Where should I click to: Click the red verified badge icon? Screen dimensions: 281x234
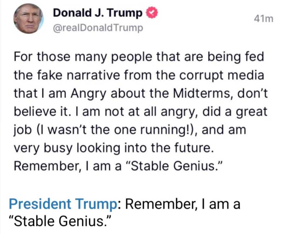152,13
